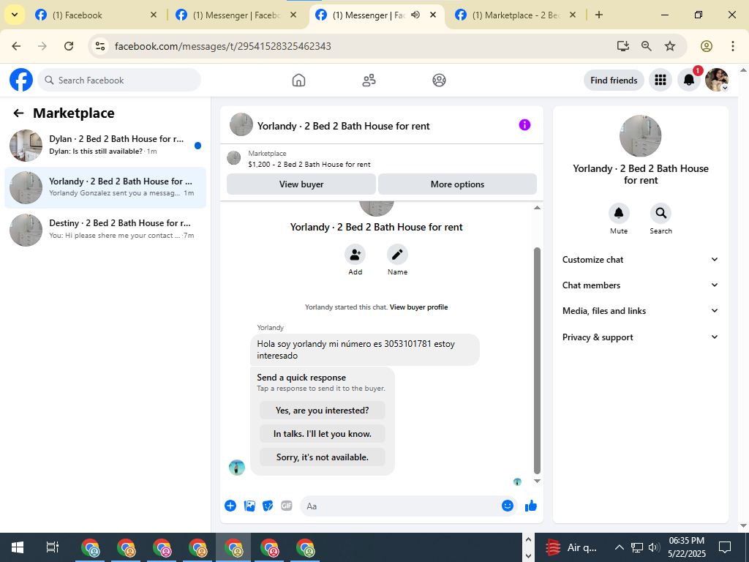Search within the conversation via magnifier icon
The width and height of the screenshot is (749, 562).
click(660, 213)
